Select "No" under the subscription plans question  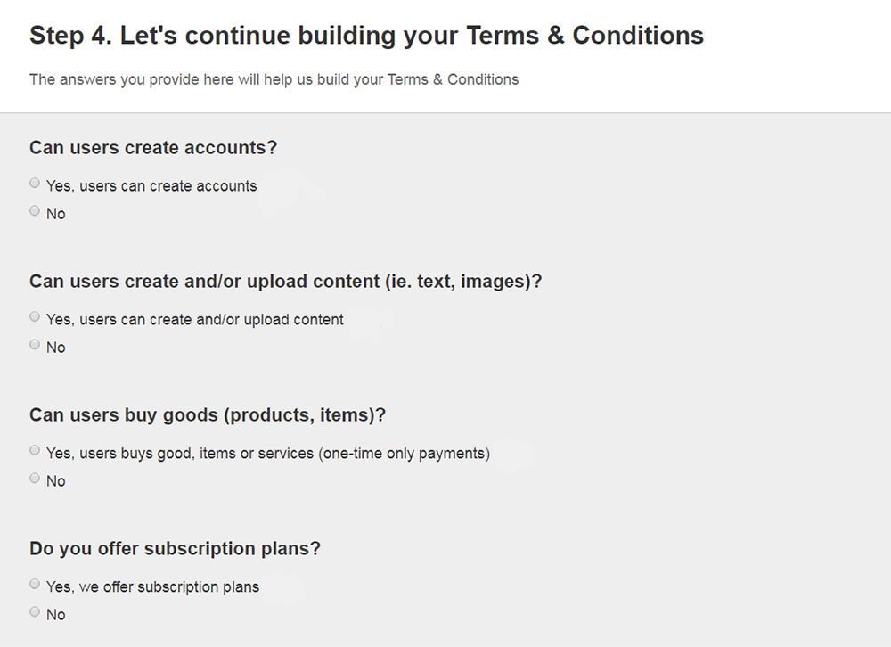34,611
